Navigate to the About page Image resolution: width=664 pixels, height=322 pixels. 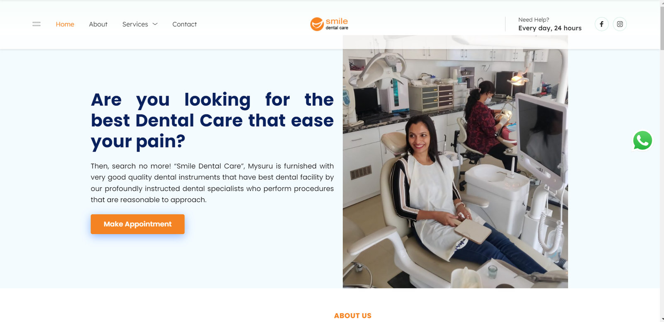click(x=98, y=24)
